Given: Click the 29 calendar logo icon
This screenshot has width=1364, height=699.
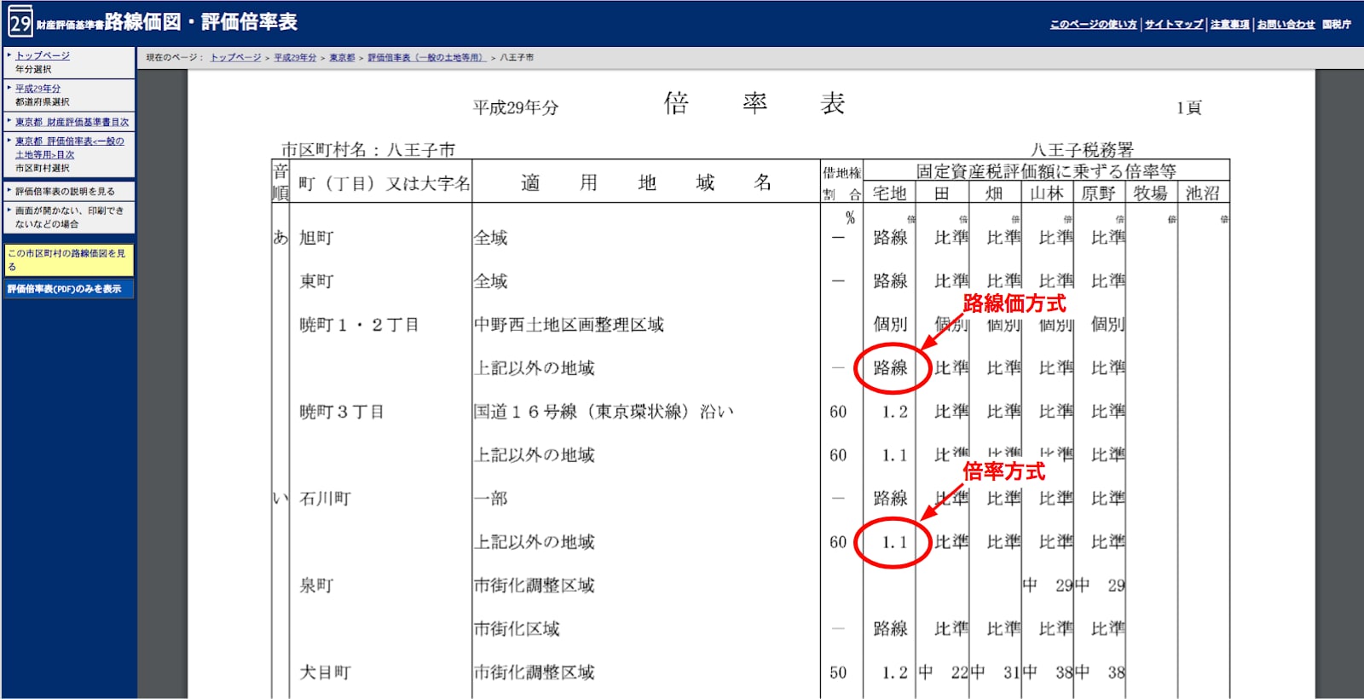Looking at the screenshot, I should point(20,22).
